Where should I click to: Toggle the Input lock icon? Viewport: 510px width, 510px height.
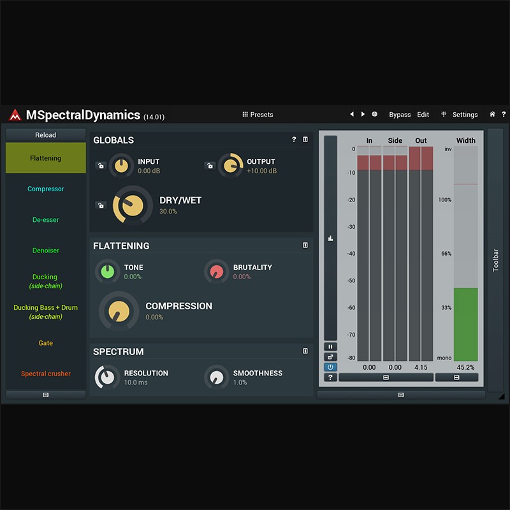click(101, 166)
